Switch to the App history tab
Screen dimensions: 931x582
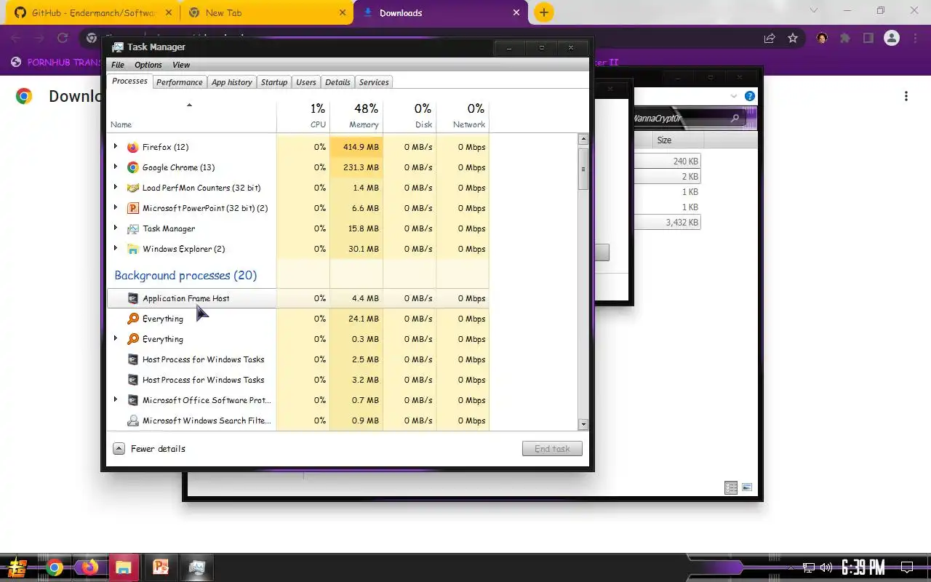point(232,82)
